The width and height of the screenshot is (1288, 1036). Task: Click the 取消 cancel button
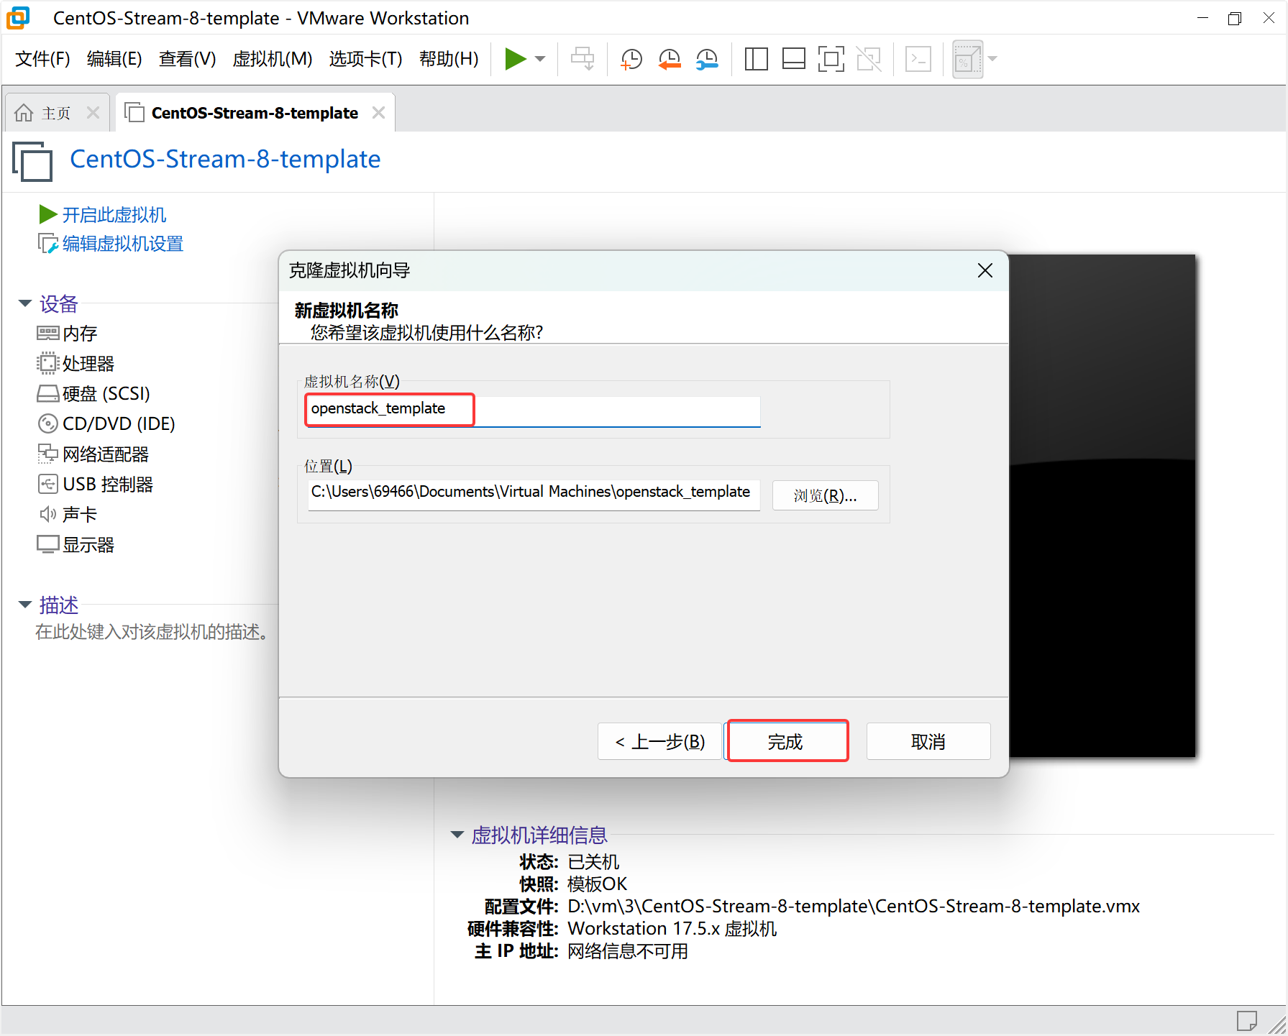[x=928, y=741]
